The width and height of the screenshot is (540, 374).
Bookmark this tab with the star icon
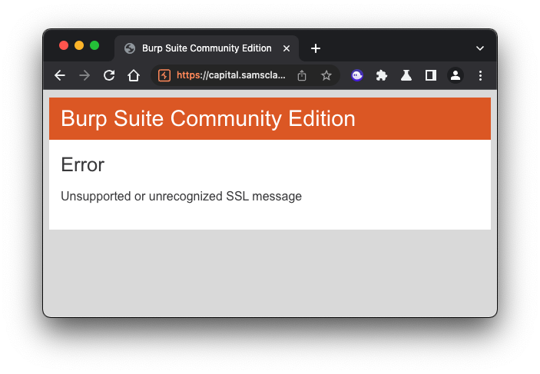coord(326,75)
